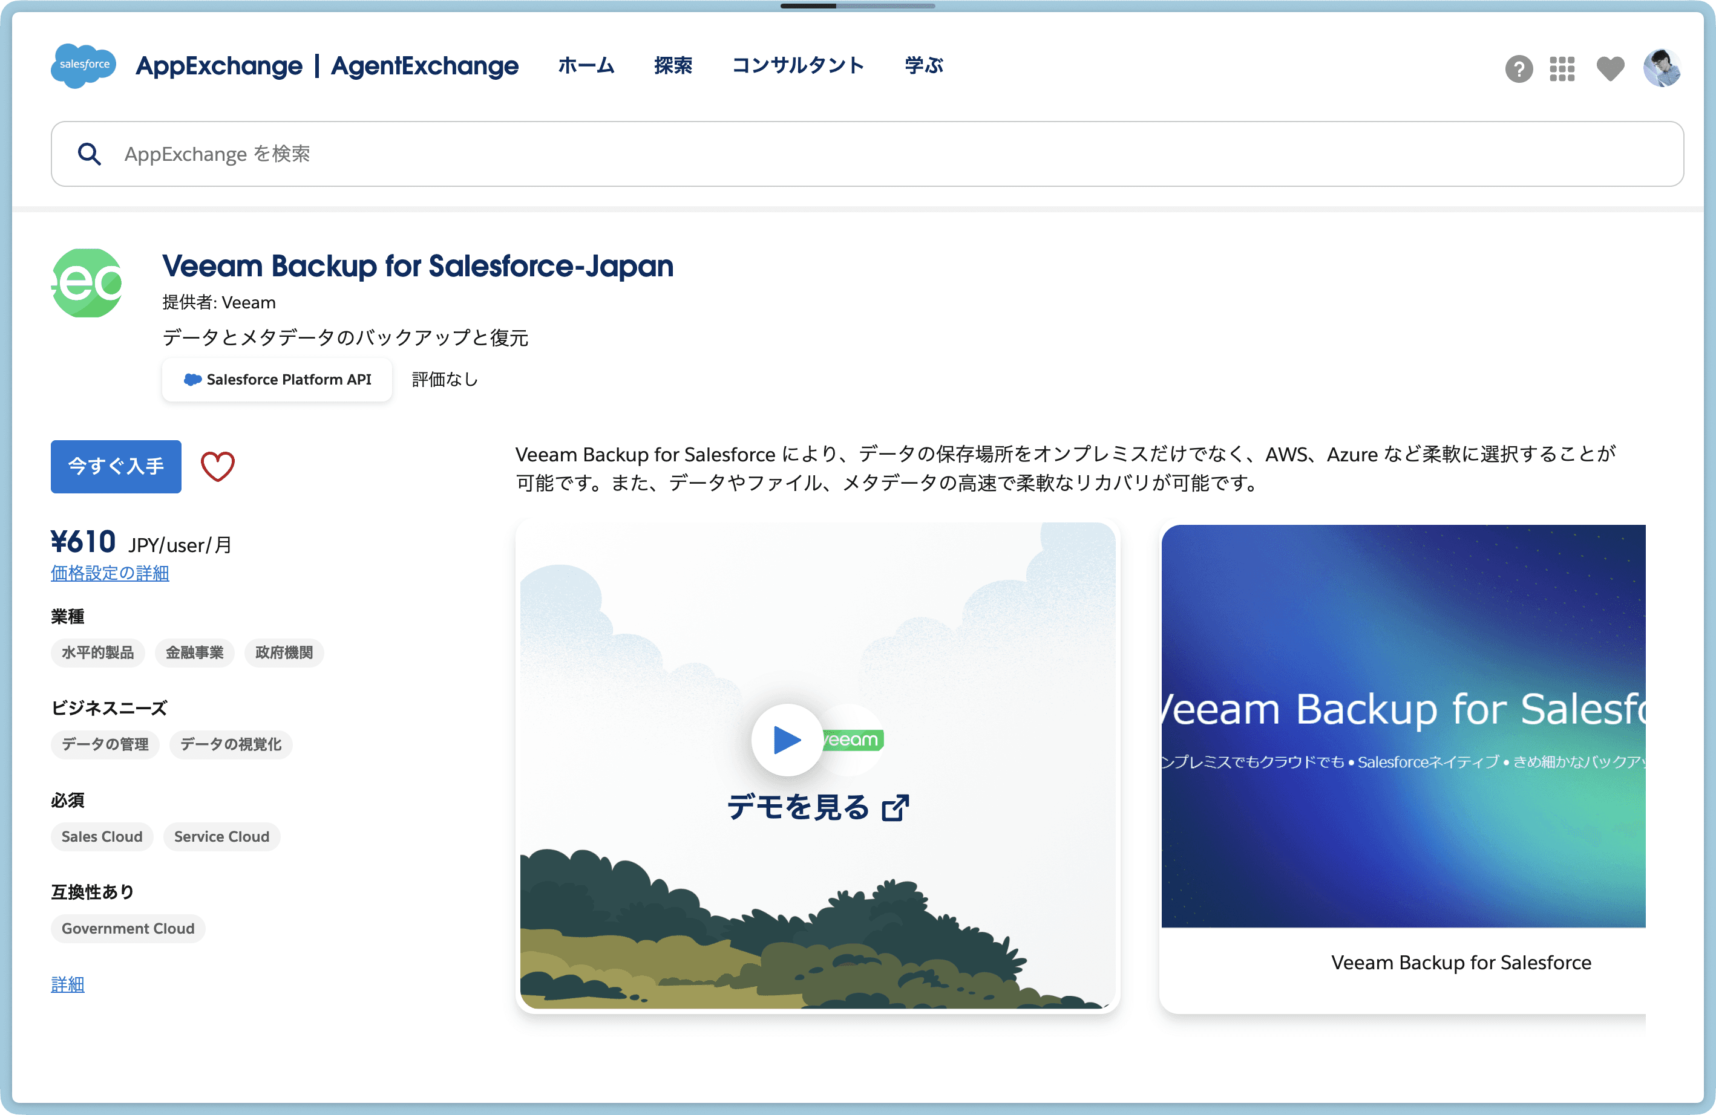The image size is (1716, 1115).
Task: Open the app launcher grid icon
Action: click(x=1562, y=69)
